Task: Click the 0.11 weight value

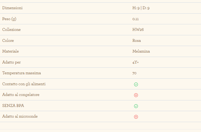Action: [x=135, y=19]
